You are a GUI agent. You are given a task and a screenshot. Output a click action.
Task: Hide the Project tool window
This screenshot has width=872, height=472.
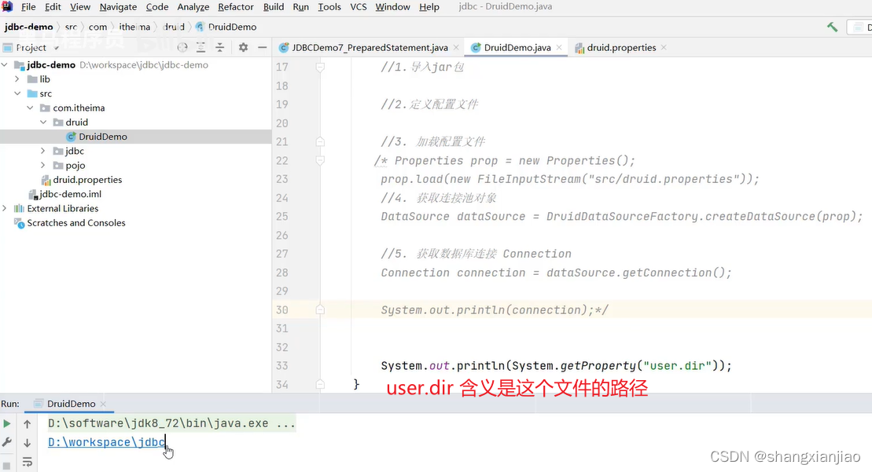coord(262,47)
